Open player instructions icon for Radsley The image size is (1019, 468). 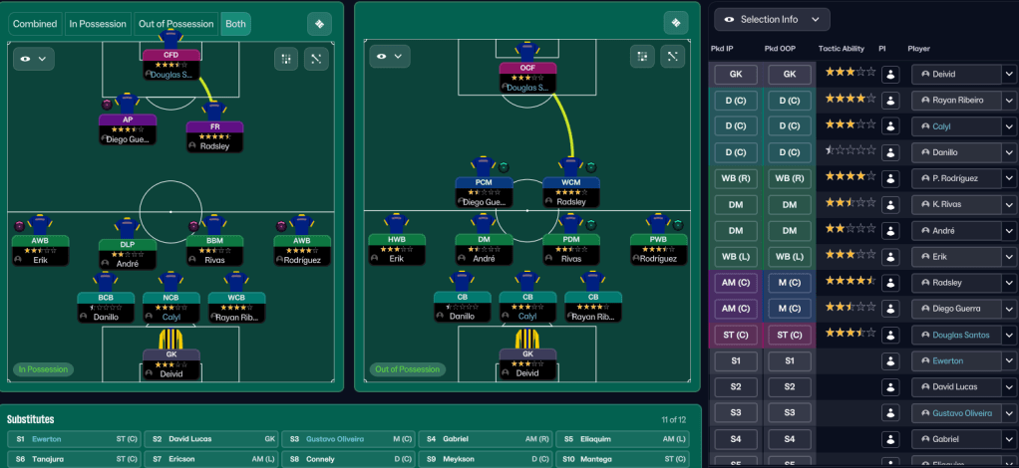pos(890,283)
